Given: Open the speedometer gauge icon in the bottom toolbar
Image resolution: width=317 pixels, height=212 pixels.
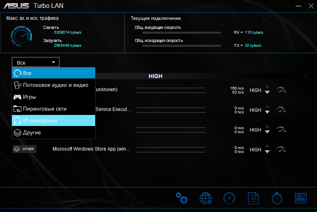Looking at the screenshot, I should tap(229, 198).
